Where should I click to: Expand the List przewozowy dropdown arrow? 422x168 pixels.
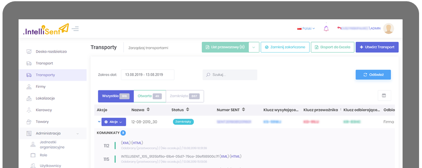point(254,47)
